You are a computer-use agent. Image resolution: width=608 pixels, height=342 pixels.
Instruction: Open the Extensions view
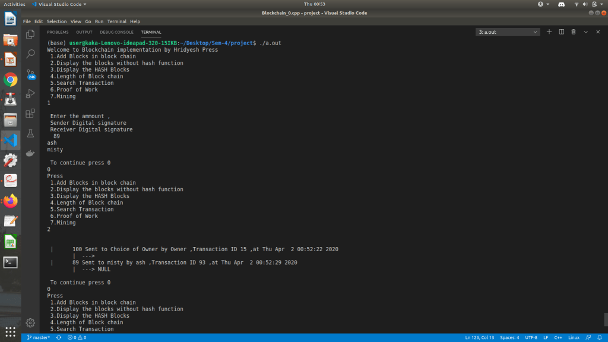[x=30, y=113]
